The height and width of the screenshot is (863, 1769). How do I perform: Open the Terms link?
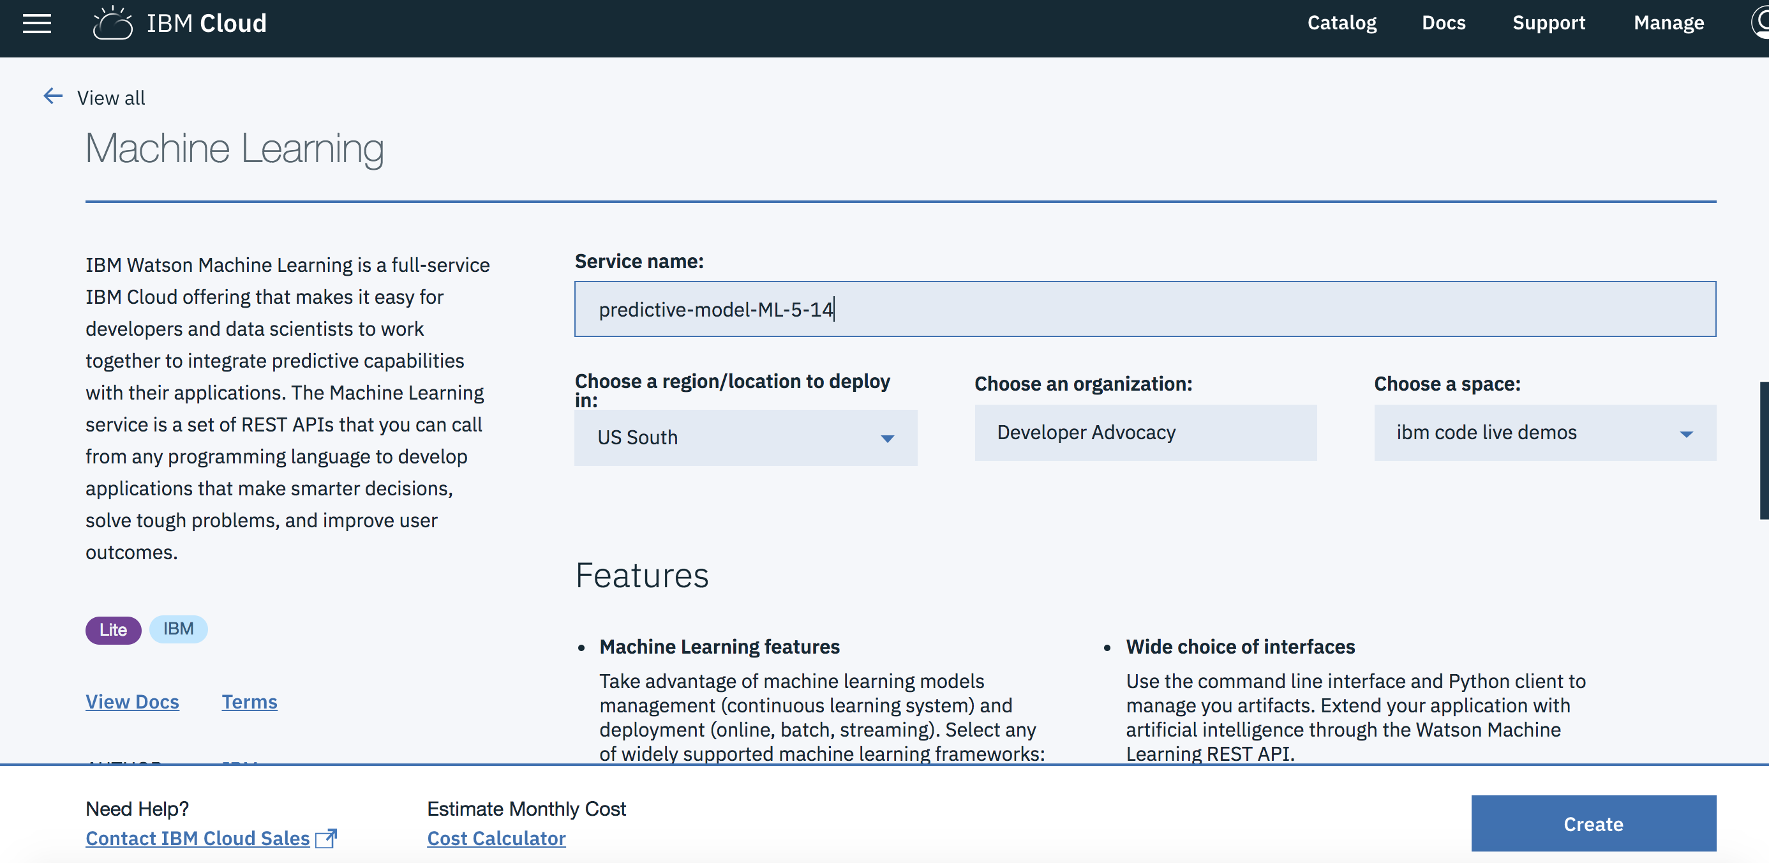250,702
